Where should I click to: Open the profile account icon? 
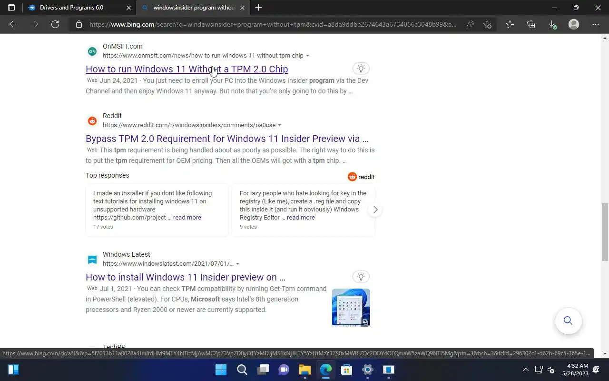[574, 24]
